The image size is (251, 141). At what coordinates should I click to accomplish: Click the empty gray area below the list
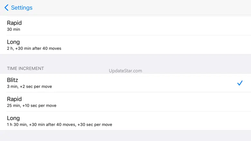point(126,136)
